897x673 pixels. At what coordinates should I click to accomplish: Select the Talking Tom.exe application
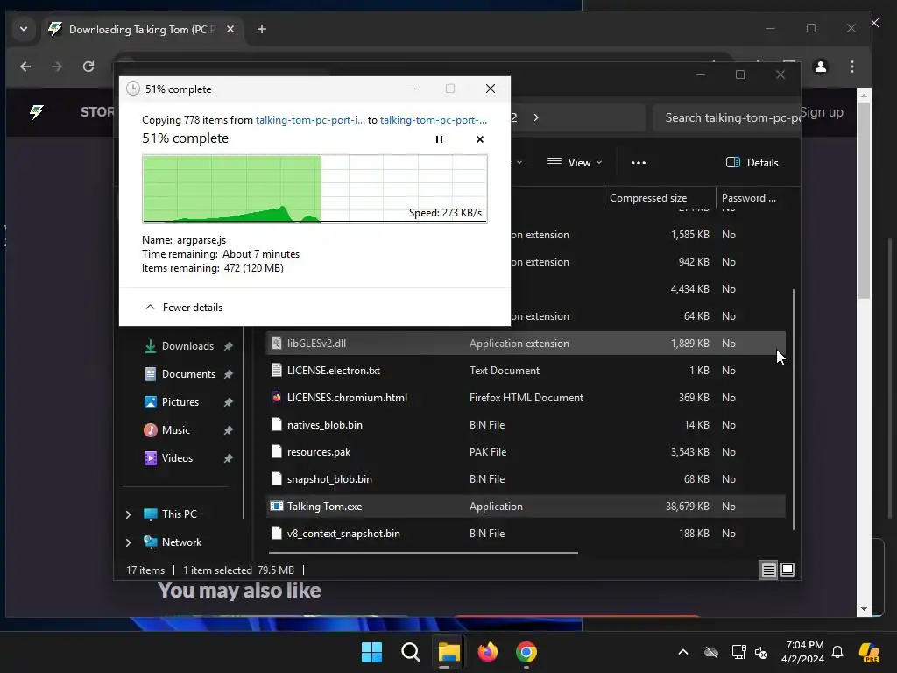(x=526, y=506)
